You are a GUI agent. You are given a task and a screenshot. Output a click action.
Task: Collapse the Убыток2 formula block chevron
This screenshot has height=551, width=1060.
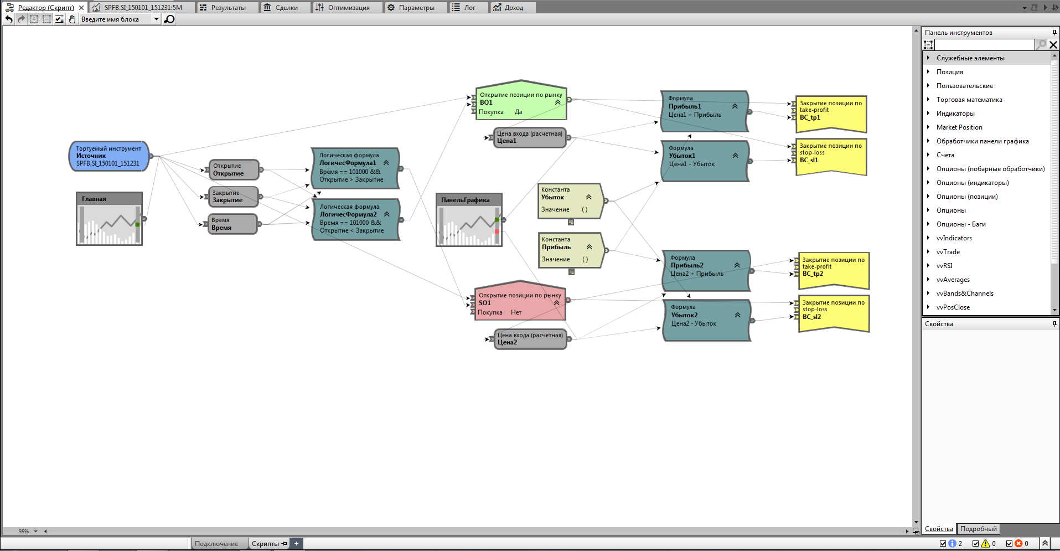pyautogui.click(x=737, y=315)
